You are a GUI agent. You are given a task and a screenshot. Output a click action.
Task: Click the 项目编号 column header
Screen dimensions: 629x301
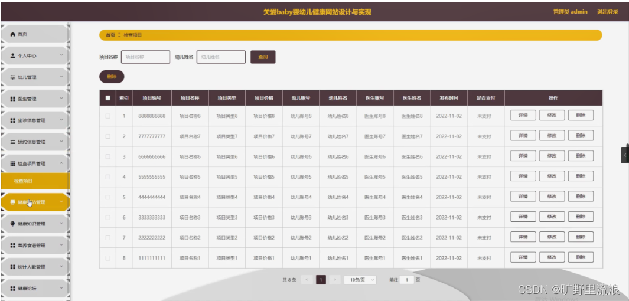point(152,98)
